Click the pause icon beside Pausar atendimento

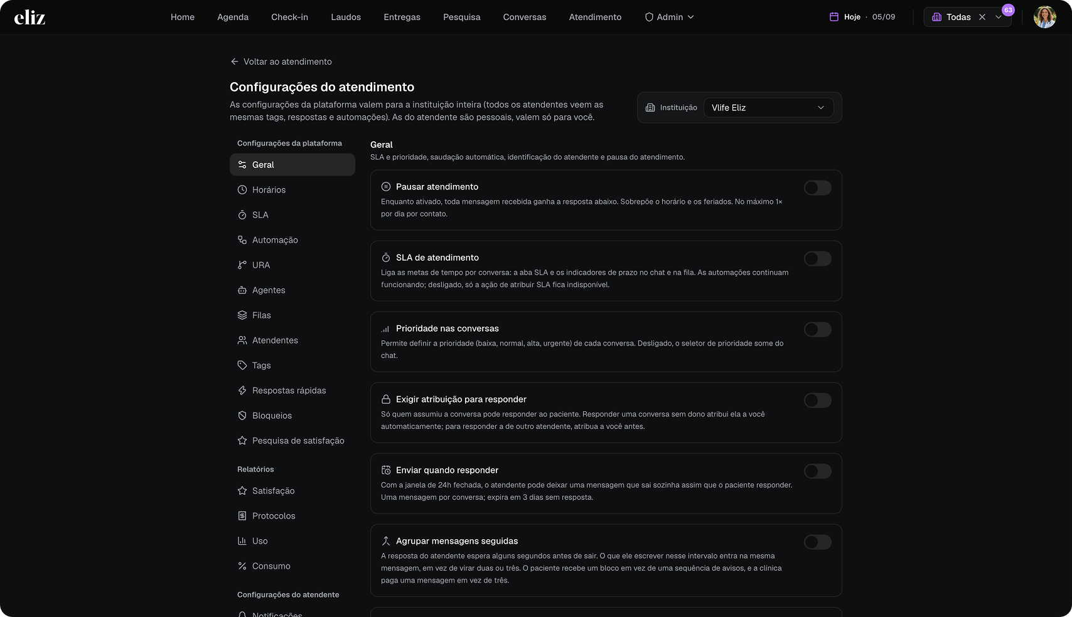pos(386,187)
